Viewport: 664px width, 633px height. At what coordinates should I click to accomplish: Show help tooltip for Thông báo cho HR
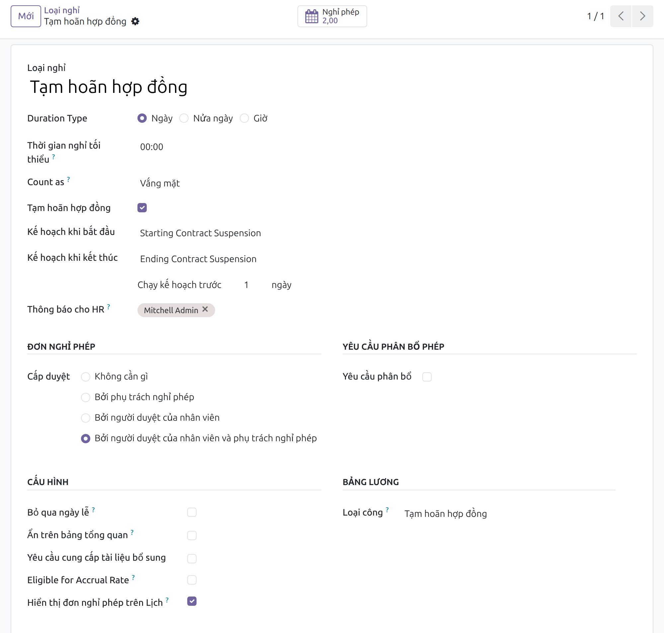click(109, 307)
